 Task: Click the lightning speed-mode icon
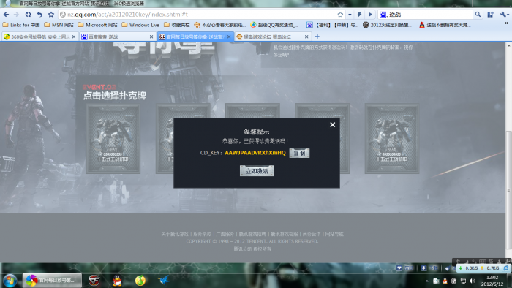pyautogui.click(x=360, y=15)
